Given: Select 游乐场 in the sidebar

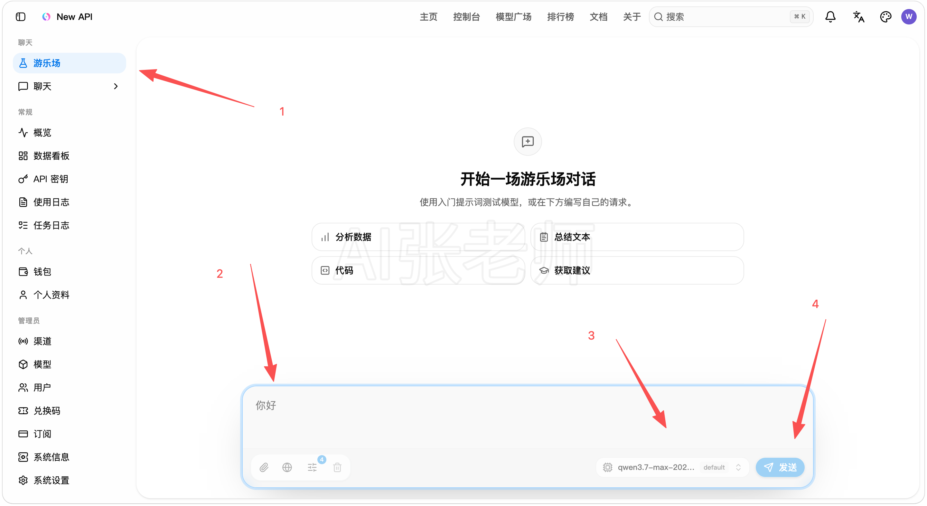Looking at the screenshot, I should tap(70, 63).
